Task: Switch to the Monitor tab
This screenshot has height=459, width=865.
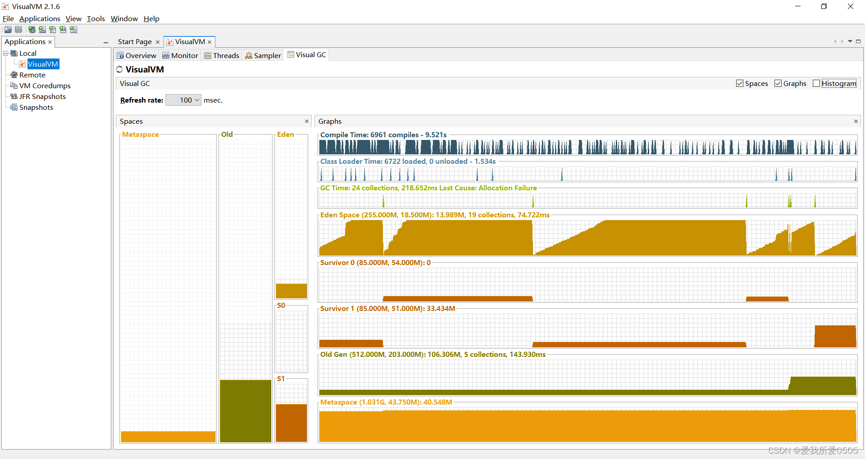Action: coord(180,55)
